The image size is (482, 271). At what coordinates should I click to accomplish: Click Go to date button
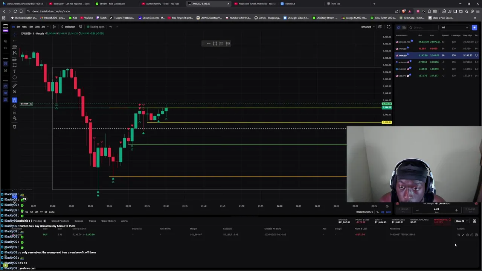52,212
